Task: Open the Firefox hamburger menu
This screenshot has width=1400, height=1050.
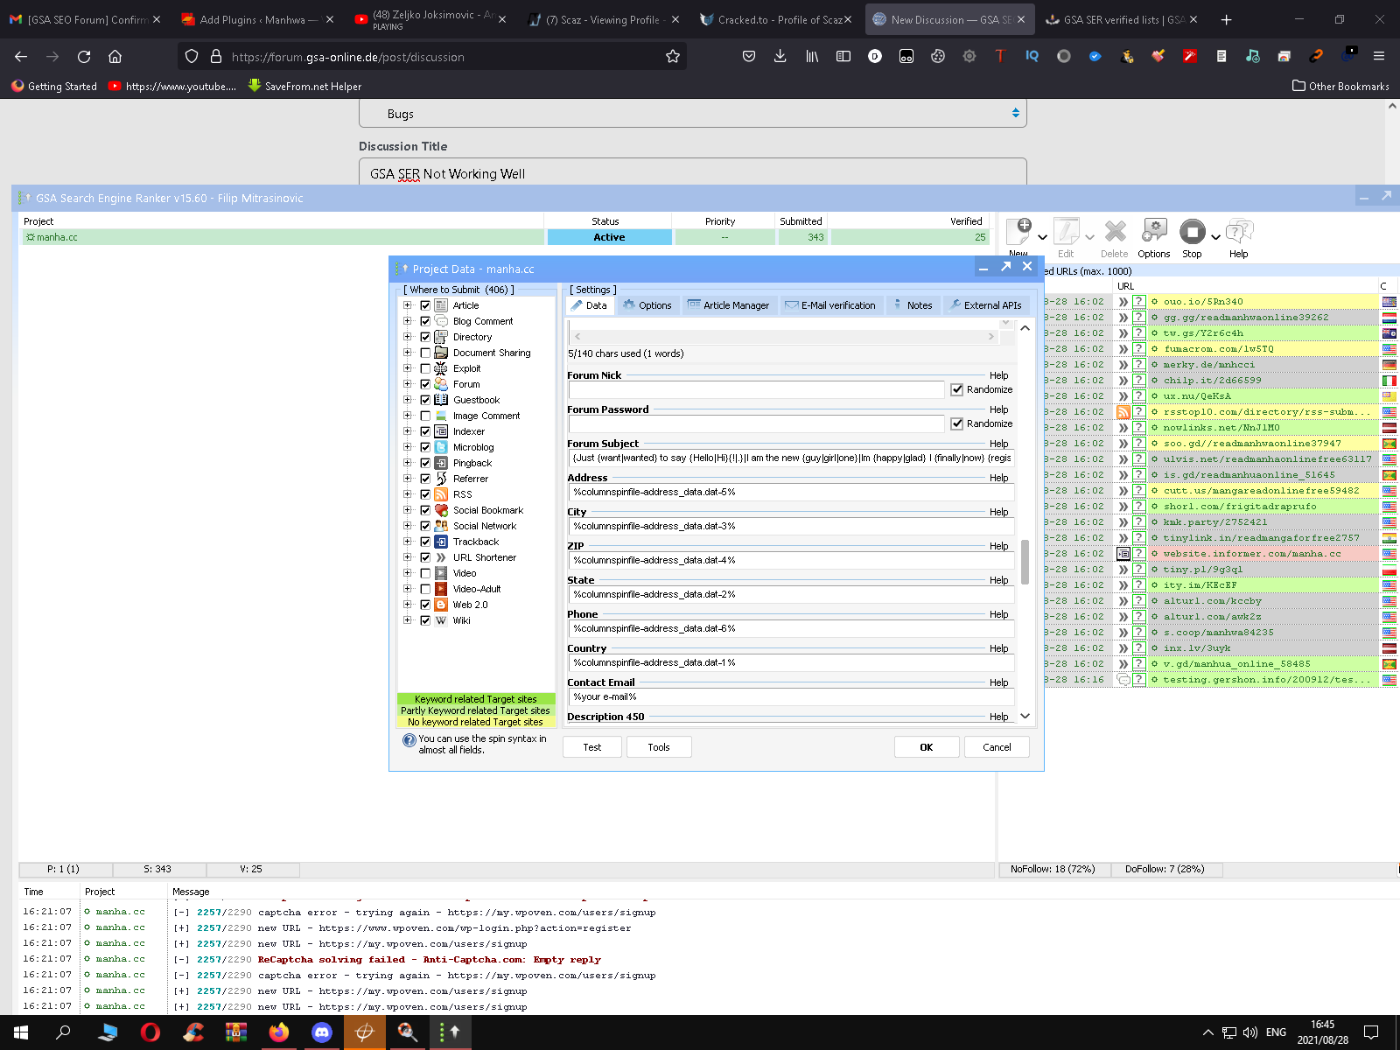Action: (1378, 56)
